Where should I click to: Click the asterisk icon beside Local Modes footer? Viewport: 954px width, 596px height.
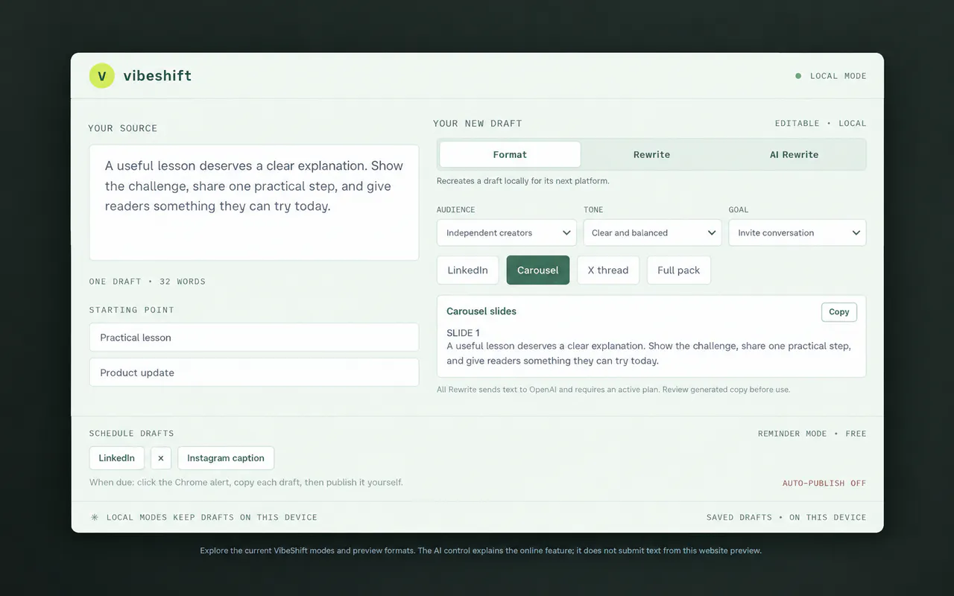point(95,517)
